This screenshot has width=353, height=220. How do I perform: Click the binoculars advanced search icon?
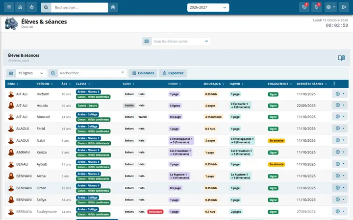[x=113, y=7]
